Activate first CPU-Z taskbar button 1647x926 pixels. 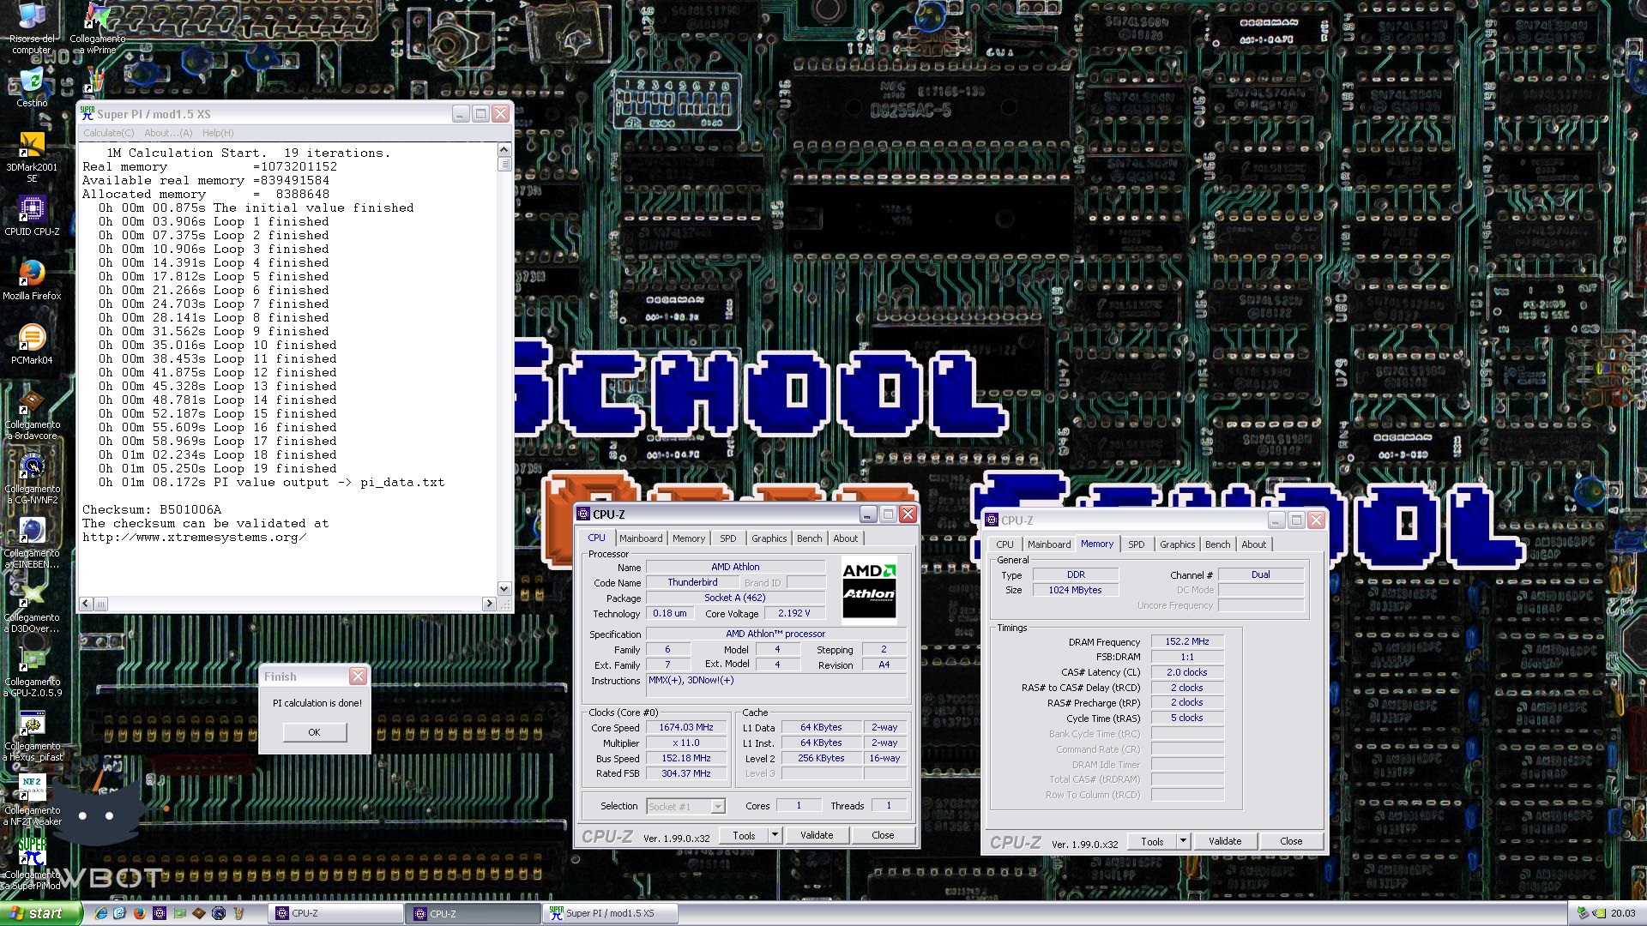pyautogui.click(x=335, y=913)
